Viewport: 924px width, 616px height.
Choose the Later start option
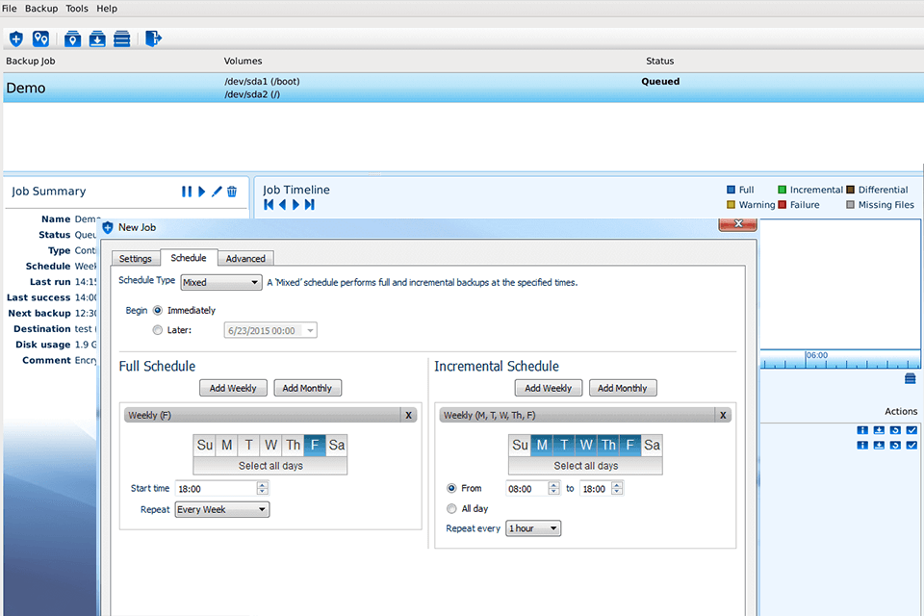[157, 328]
